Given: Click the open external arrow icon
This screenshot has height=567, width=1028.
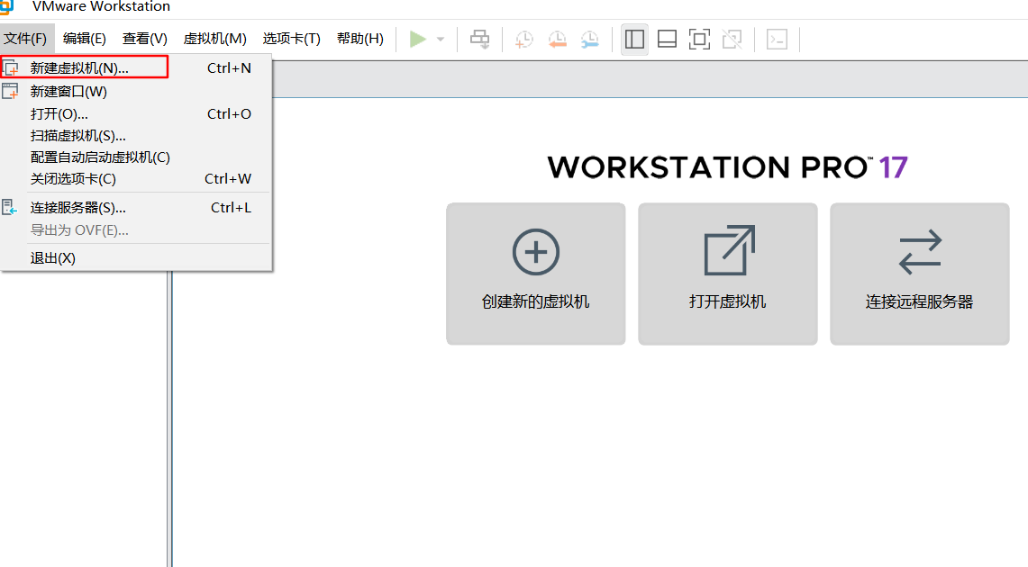Looking at the screenshot, I should (x=730, y=250).
